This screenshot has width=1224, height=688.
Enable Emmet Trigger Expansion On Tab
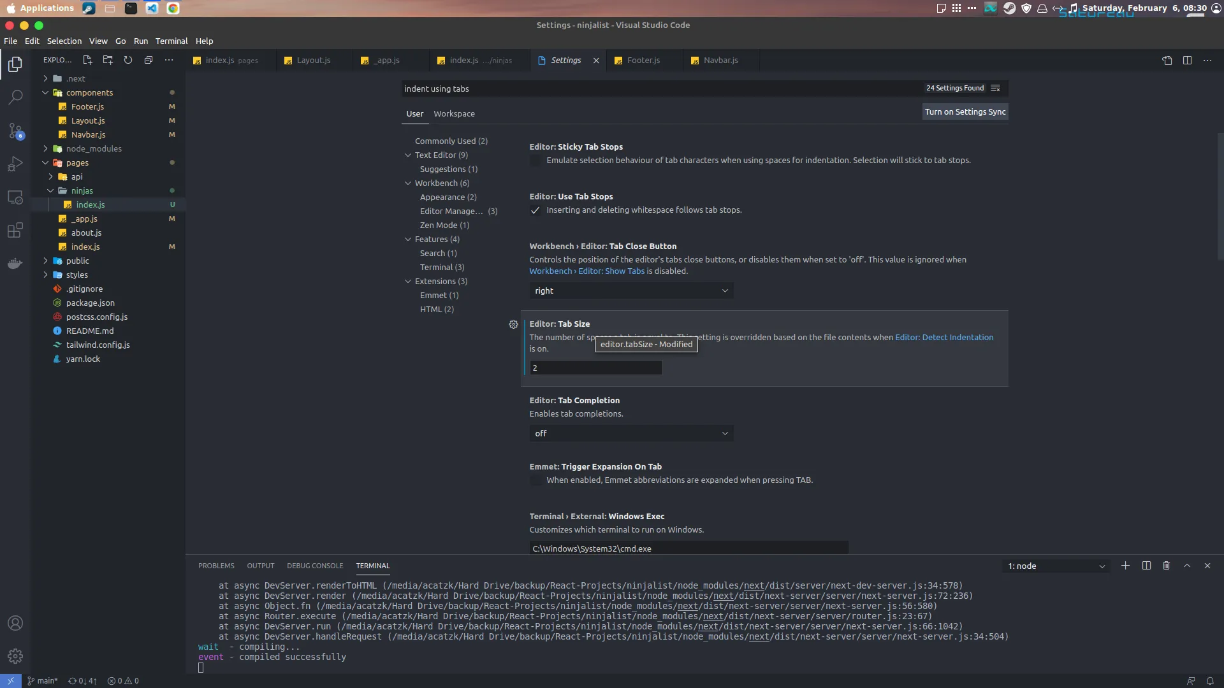(x=535, y=480)
